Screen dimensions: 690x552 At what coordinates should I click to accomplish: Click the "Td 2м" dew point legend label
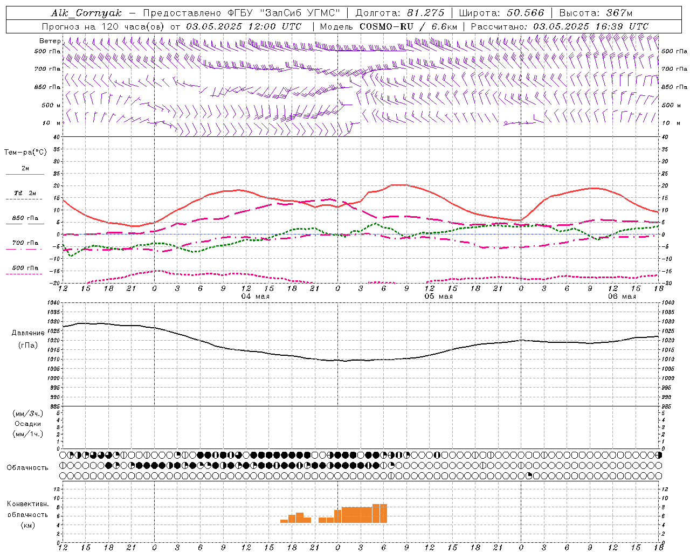coord(25,193)
